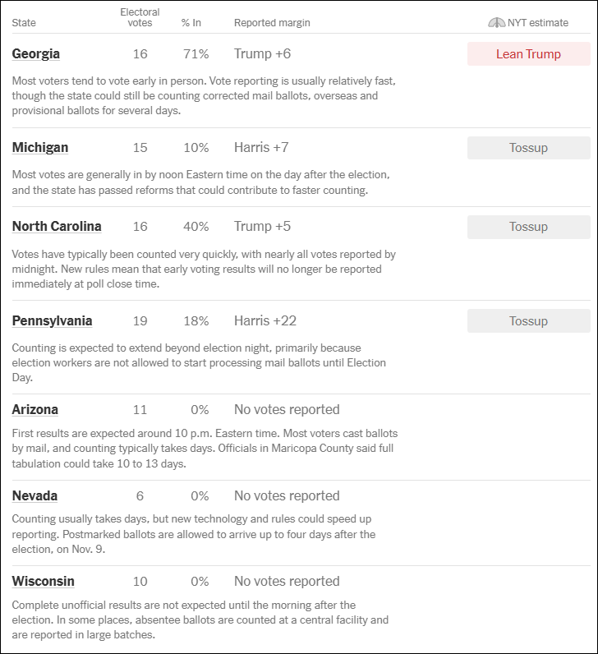
Task: Open the Pennsylvania state link
Action: tap(52, 321)
